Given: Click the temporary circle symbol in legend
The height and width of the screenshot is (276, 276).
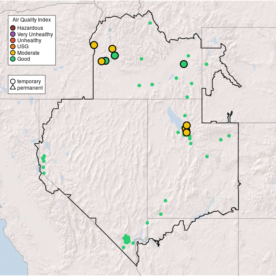Looking at the screenshot, I should pyautogui.click(x=13, y=81).
